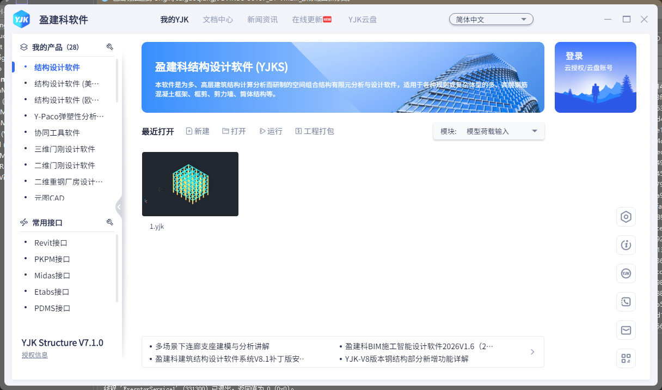The image size is (662, 390).
Task: Click 工程打包 button
Action: 315,131
